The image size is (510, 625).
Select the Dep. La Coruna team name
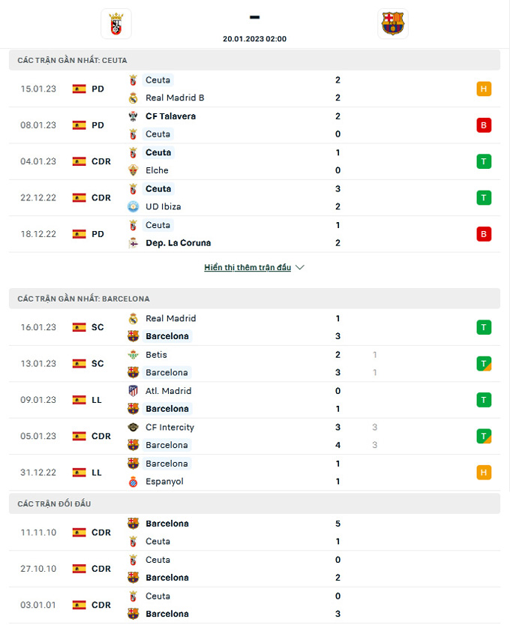(178, 243)
